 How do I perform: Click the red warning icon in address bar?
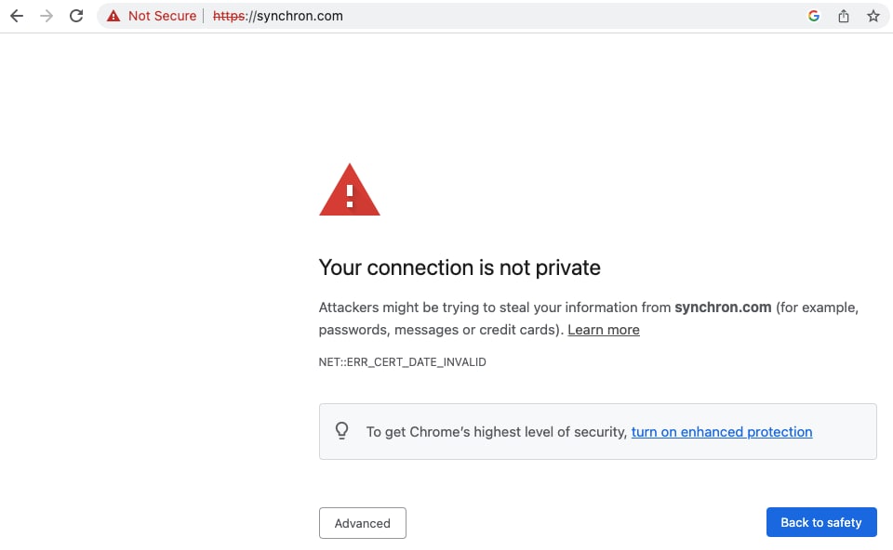[x=113, y=16]
